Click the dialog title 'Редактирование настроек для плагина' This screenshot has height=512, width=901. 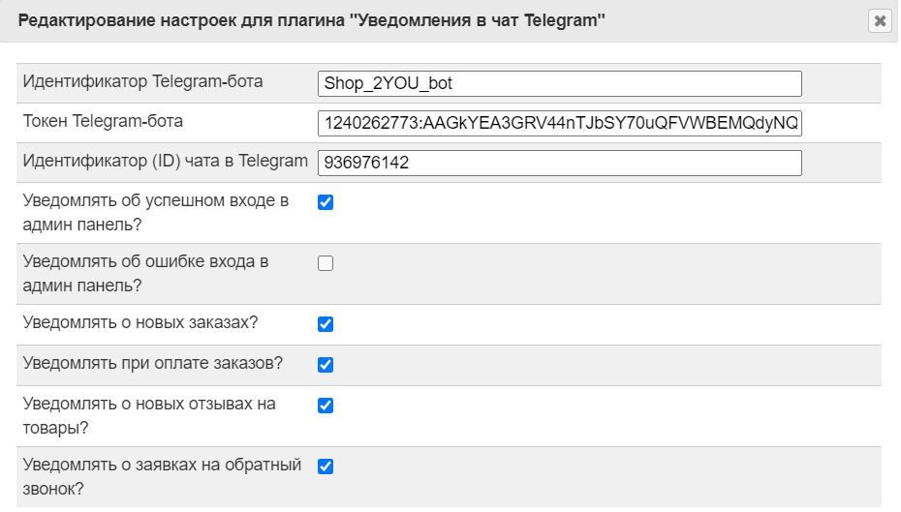[x=182, y=20]
